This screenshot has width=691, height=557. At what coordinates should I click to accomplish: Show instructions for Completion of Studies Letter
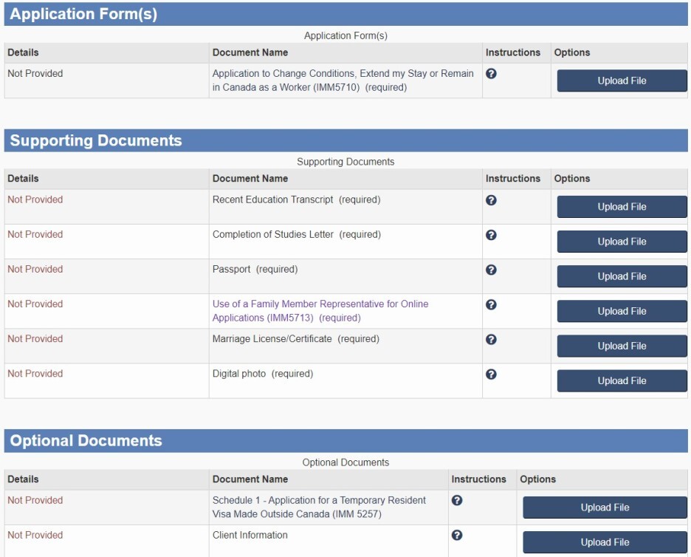491,235
